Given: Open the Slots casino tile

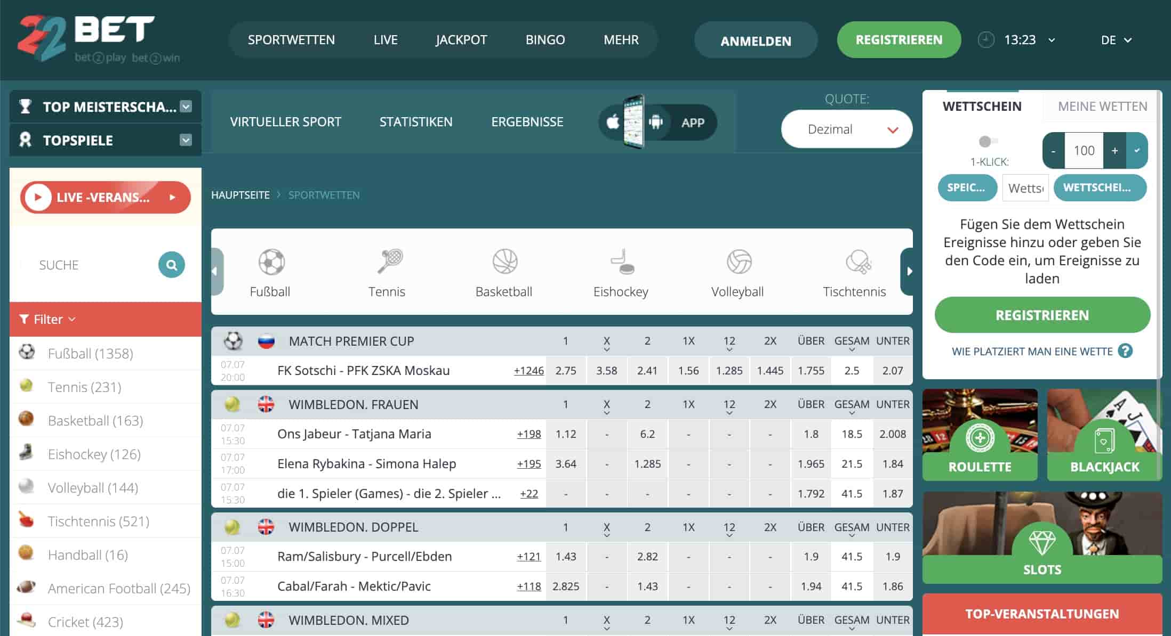Looking at the screenshot, I should point(1042,537).
